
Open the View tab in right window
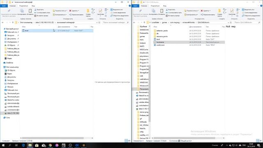(x=165, y=6)
